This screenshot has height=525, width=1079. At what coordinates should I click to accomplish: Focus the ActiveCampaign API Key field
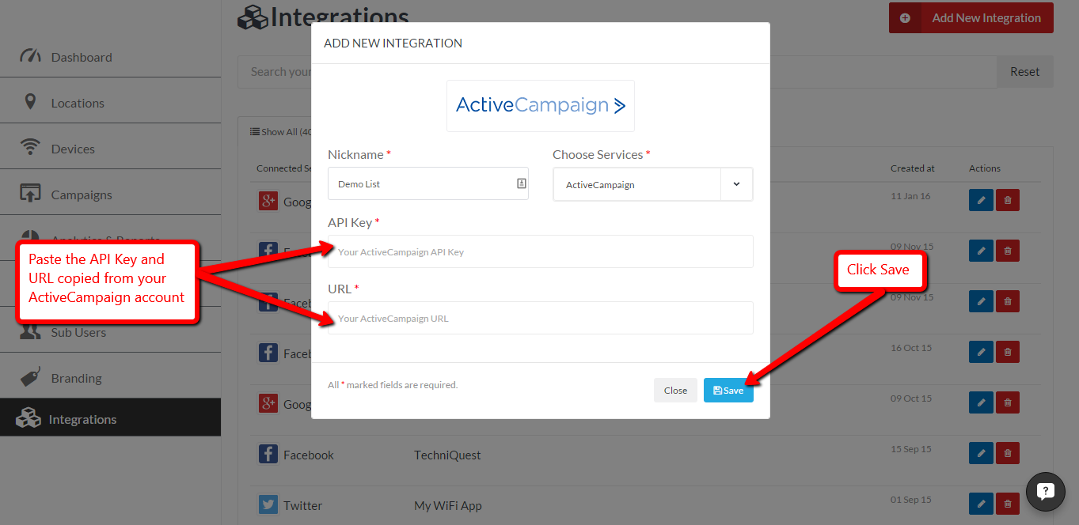[x=541, y=251]
